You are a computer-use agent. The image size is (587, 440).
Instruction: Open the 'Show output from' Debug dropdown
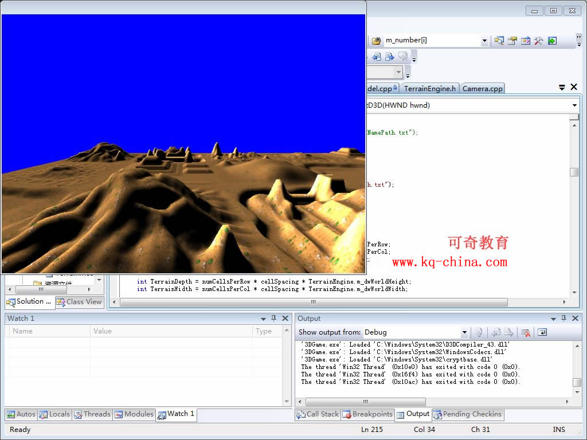464,332
